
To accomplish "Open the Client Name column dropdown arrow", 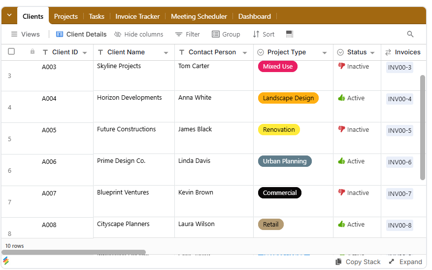I will [x=166, y=53].
